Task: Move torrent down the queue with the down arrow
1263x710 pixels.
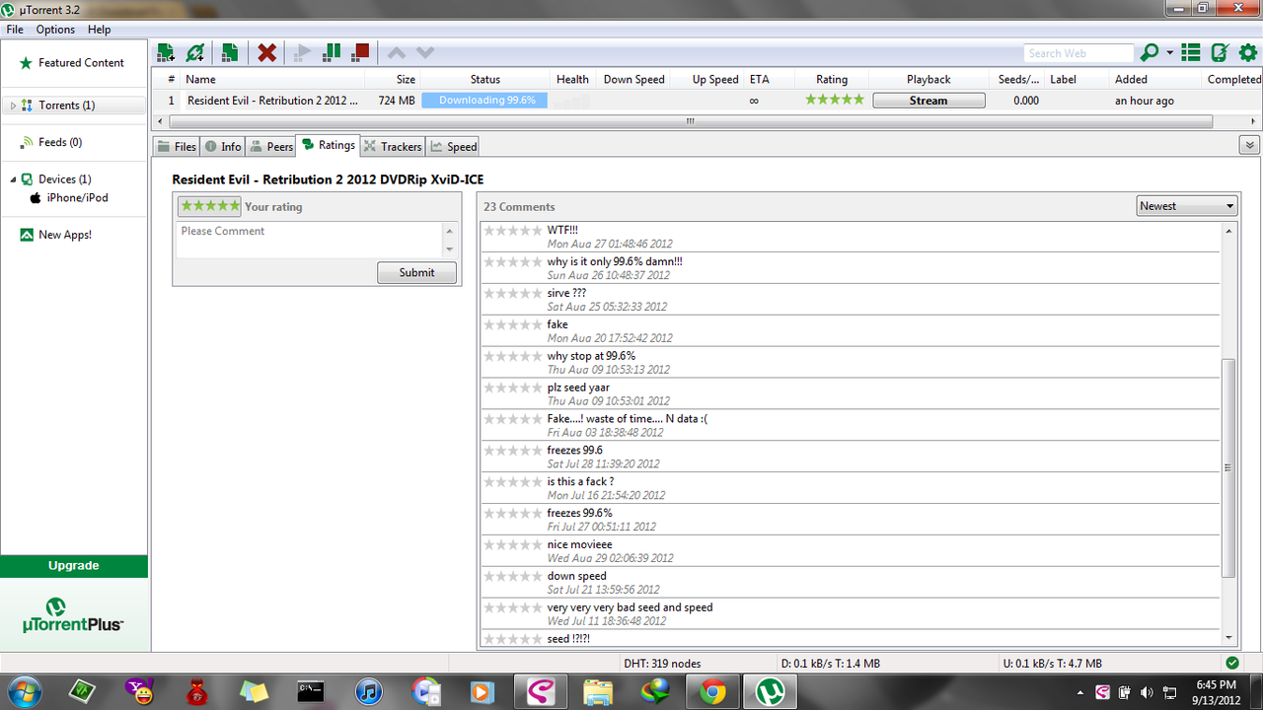Action: (425, 52)
